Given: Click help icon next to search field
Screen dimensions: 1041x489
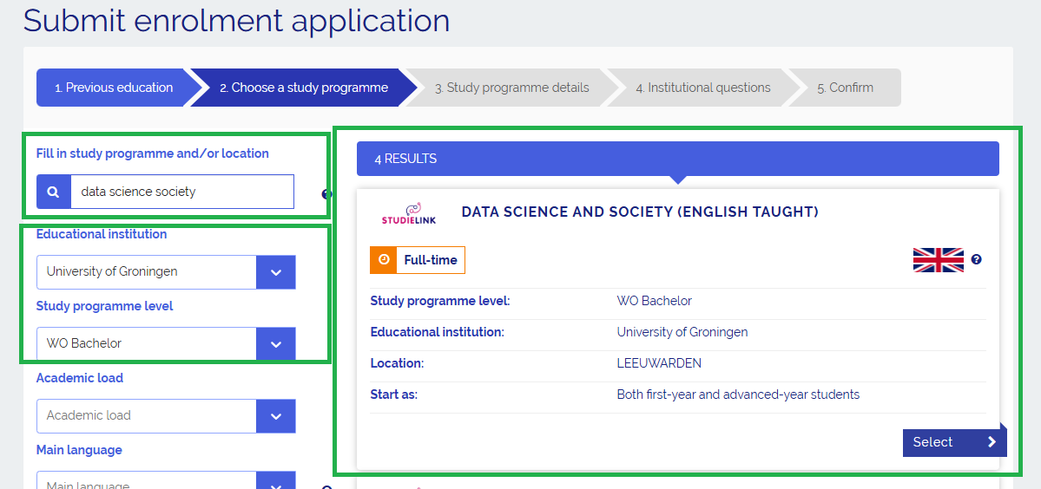Looking at the screenshot, I should click(326, 194).
